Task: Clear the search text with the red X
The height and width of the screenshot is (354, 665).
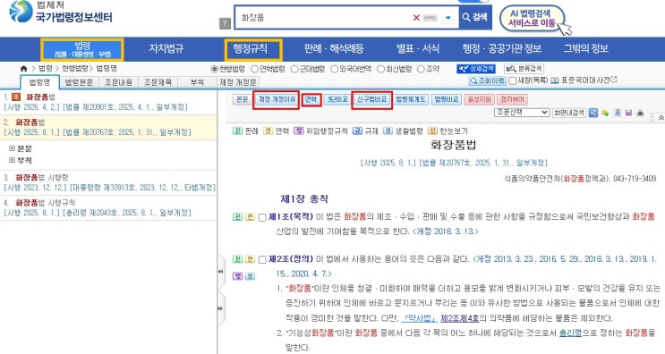Action: (416, 17)
